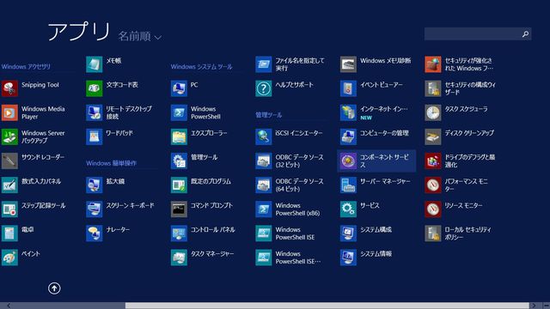Open タスク スケジューラ clock icon
The height and width of the screenshot is (309, 550).
pyautogui.click(x=433, y=112)
